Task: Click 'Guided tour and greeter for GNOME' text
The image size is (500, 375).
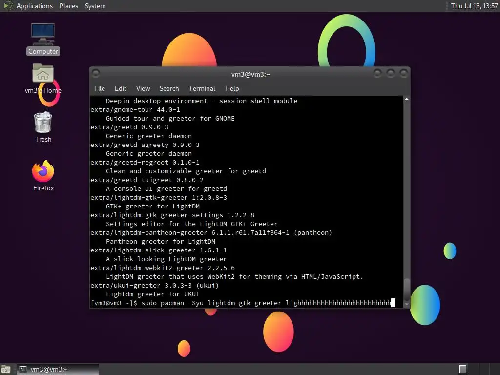Action: [170, 118]
